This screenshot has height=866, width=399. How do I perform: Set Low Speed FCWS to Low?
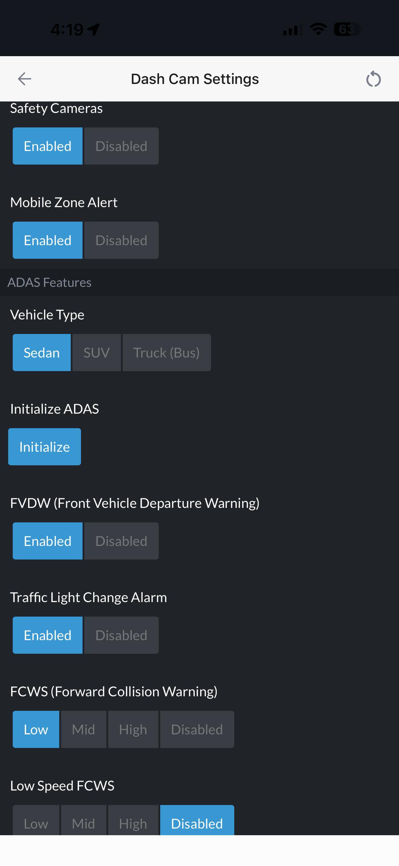(x=36, y=822)
